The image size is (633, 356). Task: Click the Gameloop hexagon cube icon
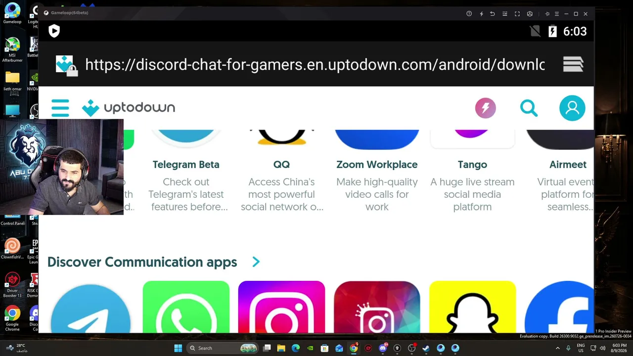530,14
